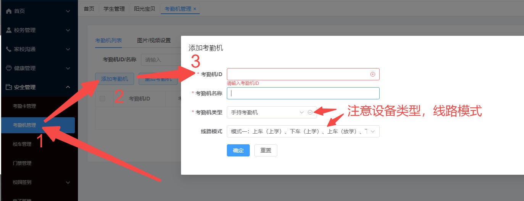Open the 考勤机类型 dropdown showing 手持考勤机
The image size is (524, 201).
point(272,112)
